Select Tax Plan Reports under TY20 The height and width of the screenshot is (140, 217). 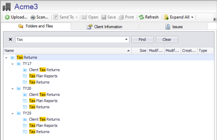[43, 101]
